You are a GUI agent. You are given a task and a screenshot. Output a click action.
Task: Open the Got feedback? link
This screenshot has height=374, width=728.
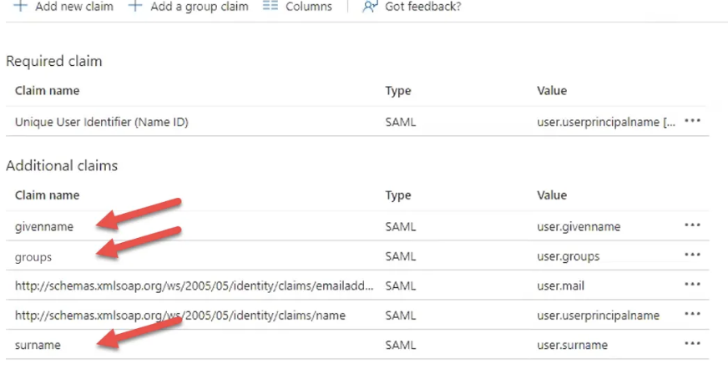[x=412, y=7]
